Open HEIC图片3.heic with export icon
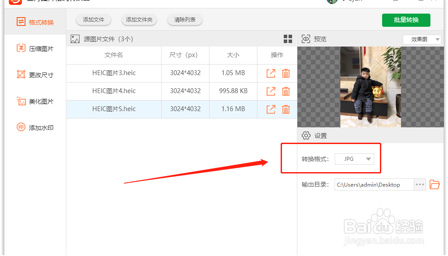The width and height of the screenshot is (448, 256). [x=271, y=73]
